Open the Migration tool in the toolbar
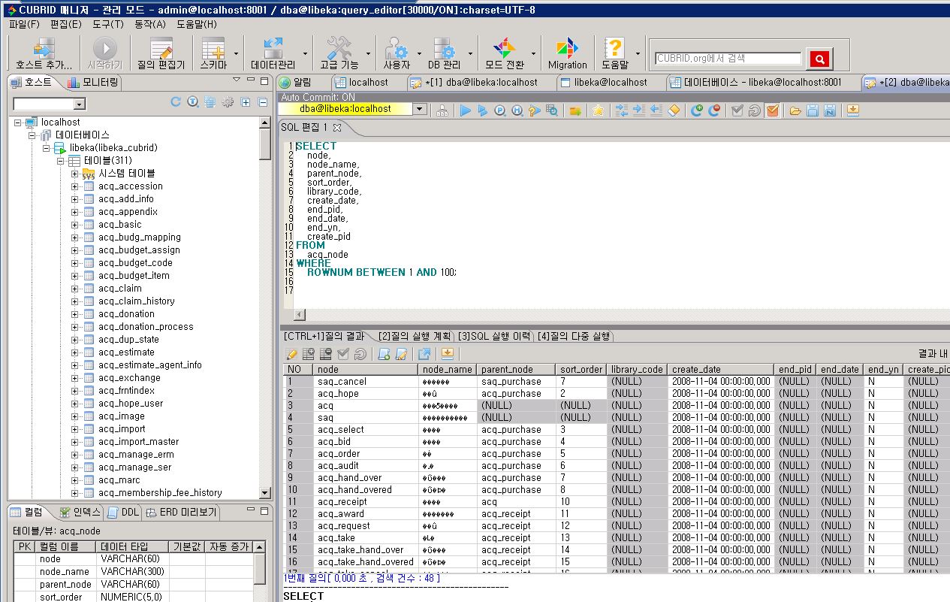 point(567,53)
